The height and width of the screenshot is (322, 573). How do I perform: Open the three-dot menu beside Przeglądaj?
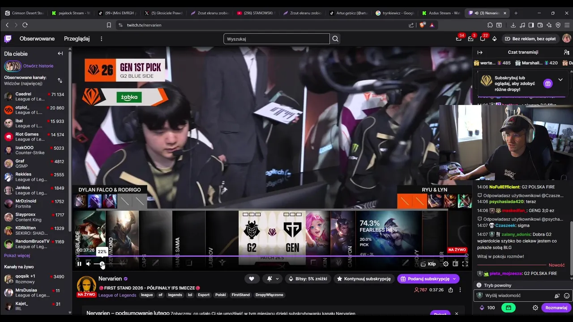coord(101,39)
